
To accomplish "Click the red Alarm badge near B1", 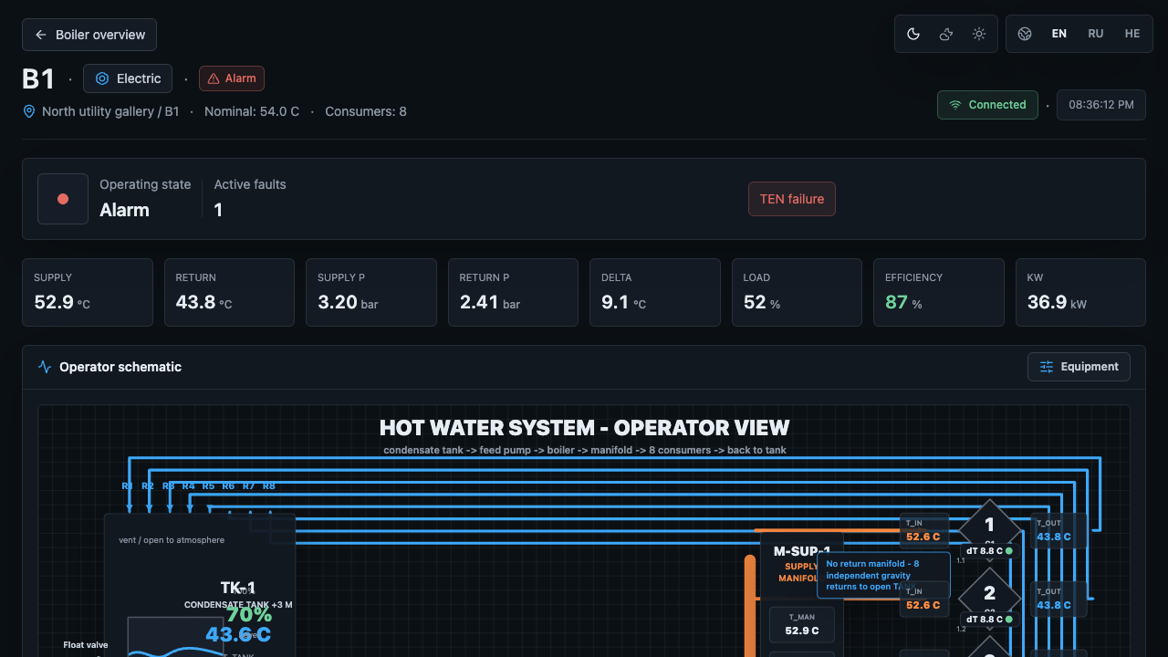I will (x=232, y=78).
